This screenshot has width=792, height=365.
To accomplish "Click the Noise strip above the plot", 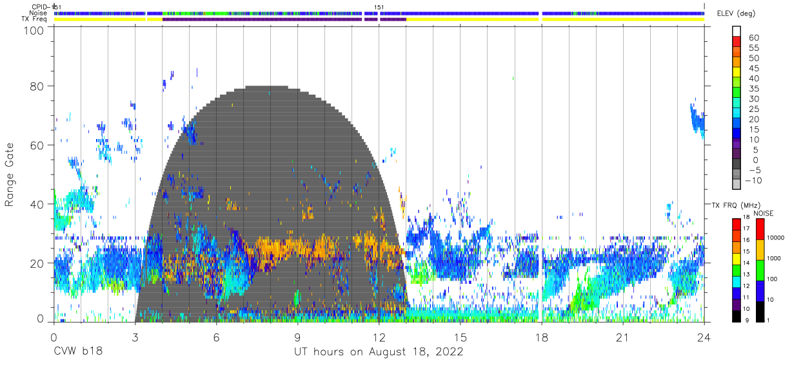I will [379, 13].
